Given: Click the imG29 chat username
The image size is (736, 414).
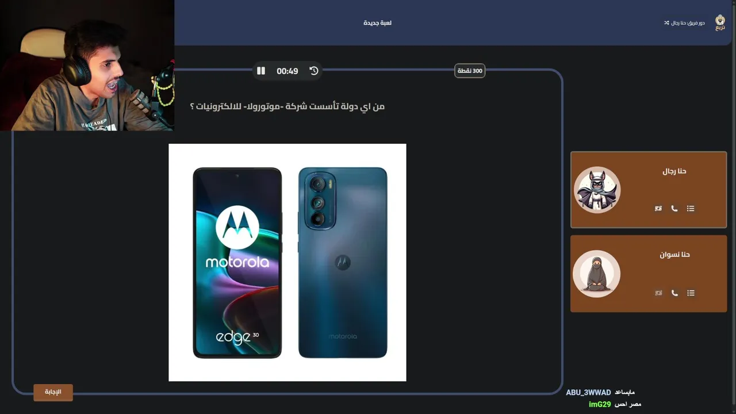Looking at the screenshot, I should tap(600, 404).
